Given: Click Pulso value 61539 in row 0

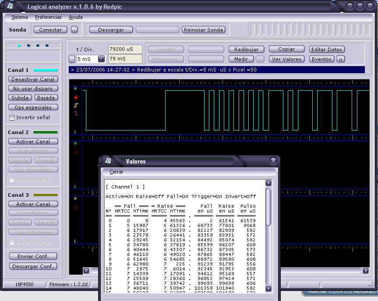Looking at the screenshot, I should point(248,221).
